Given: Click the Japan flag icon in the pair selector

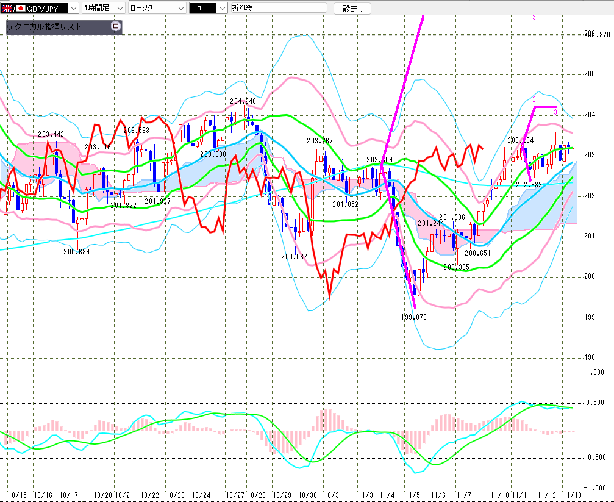Looking at the screenshot, I should 21,9.
